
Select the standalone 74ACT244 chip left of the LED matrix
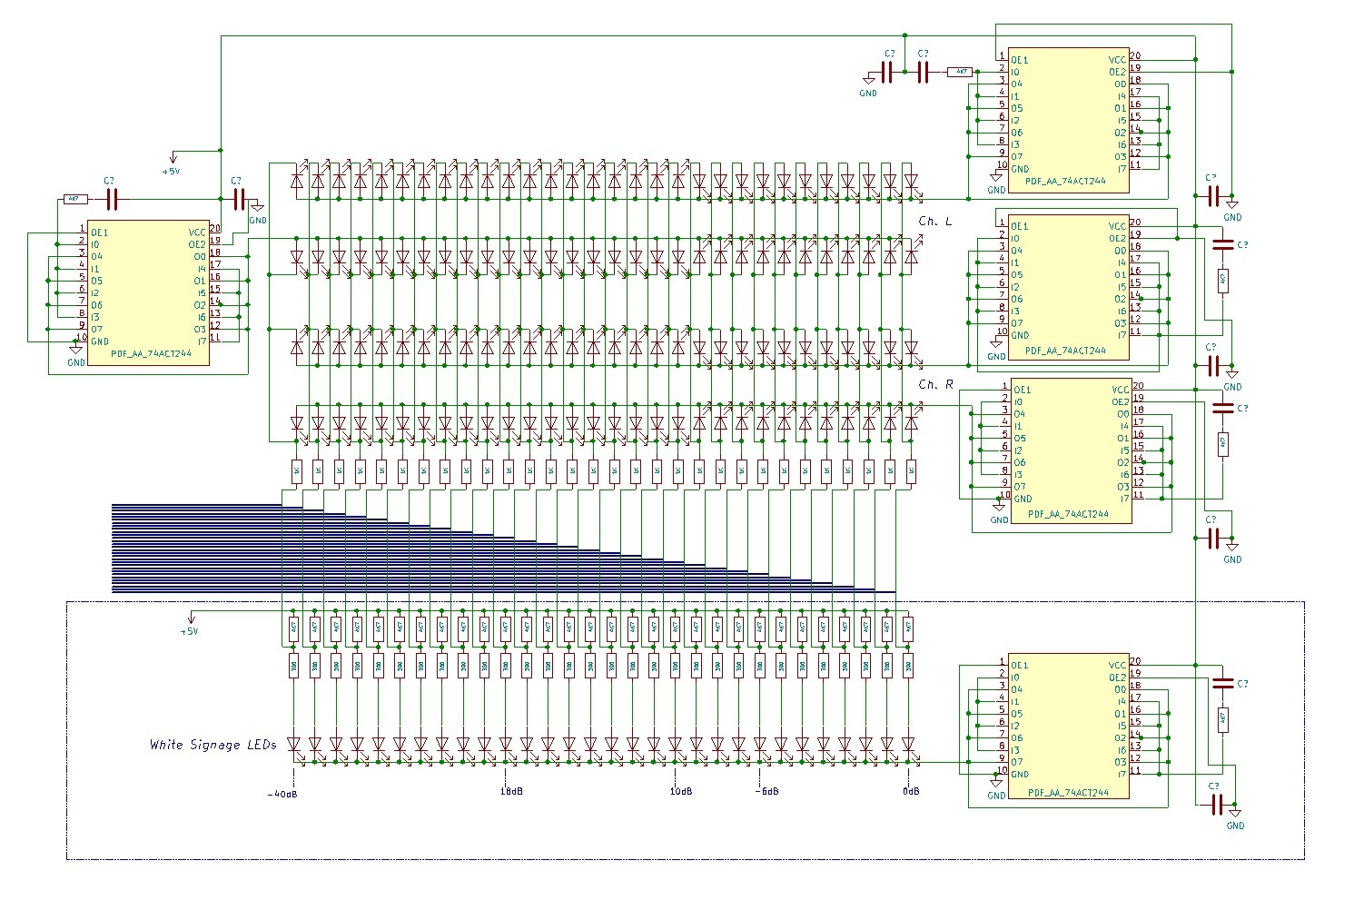[149, 293]
